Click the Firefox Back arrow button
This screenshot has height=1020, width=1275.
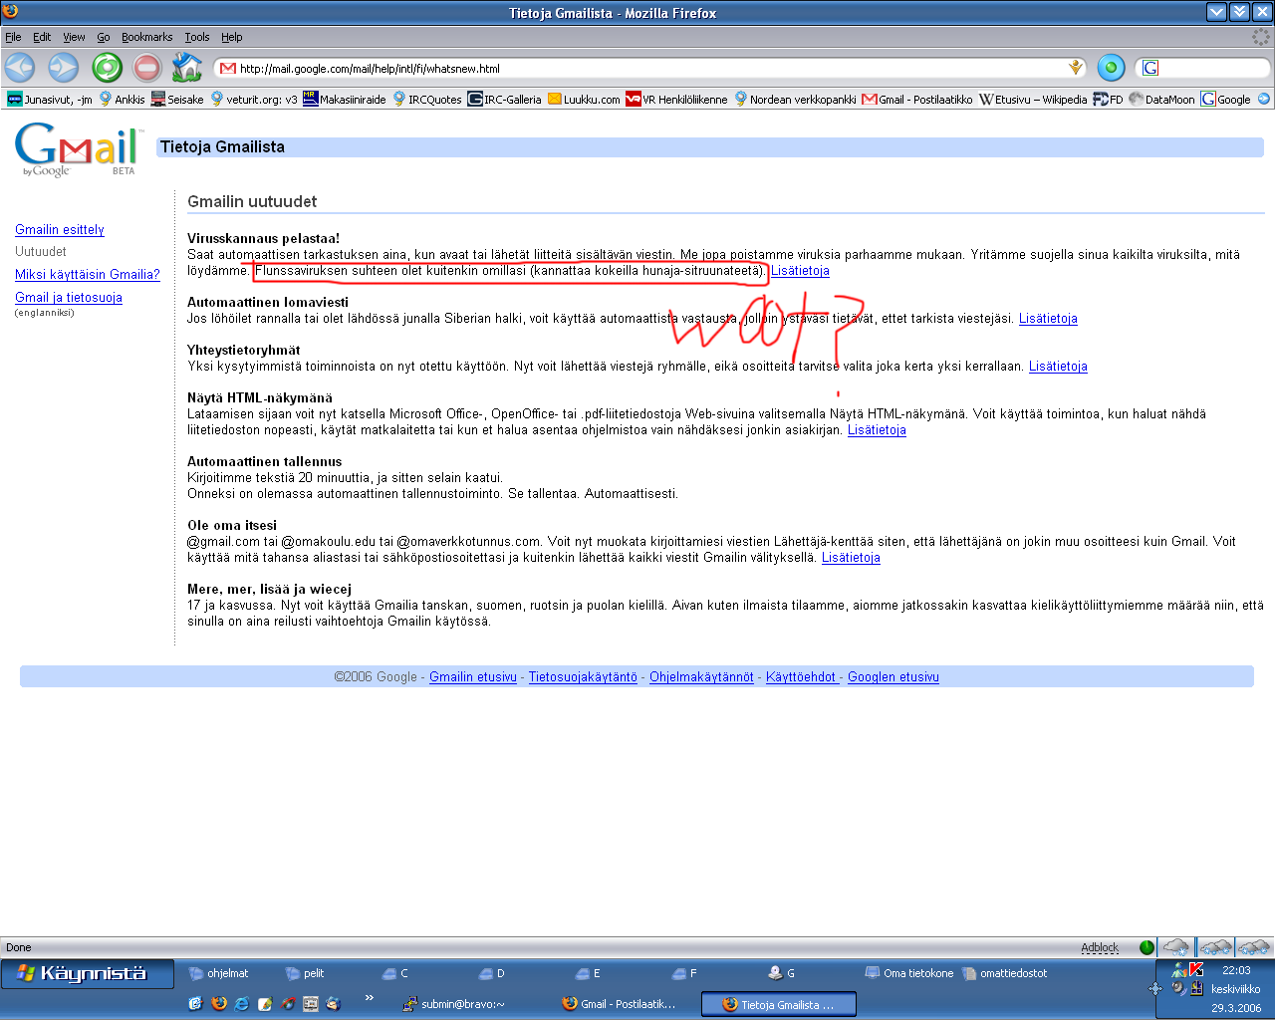pos(20,68)
